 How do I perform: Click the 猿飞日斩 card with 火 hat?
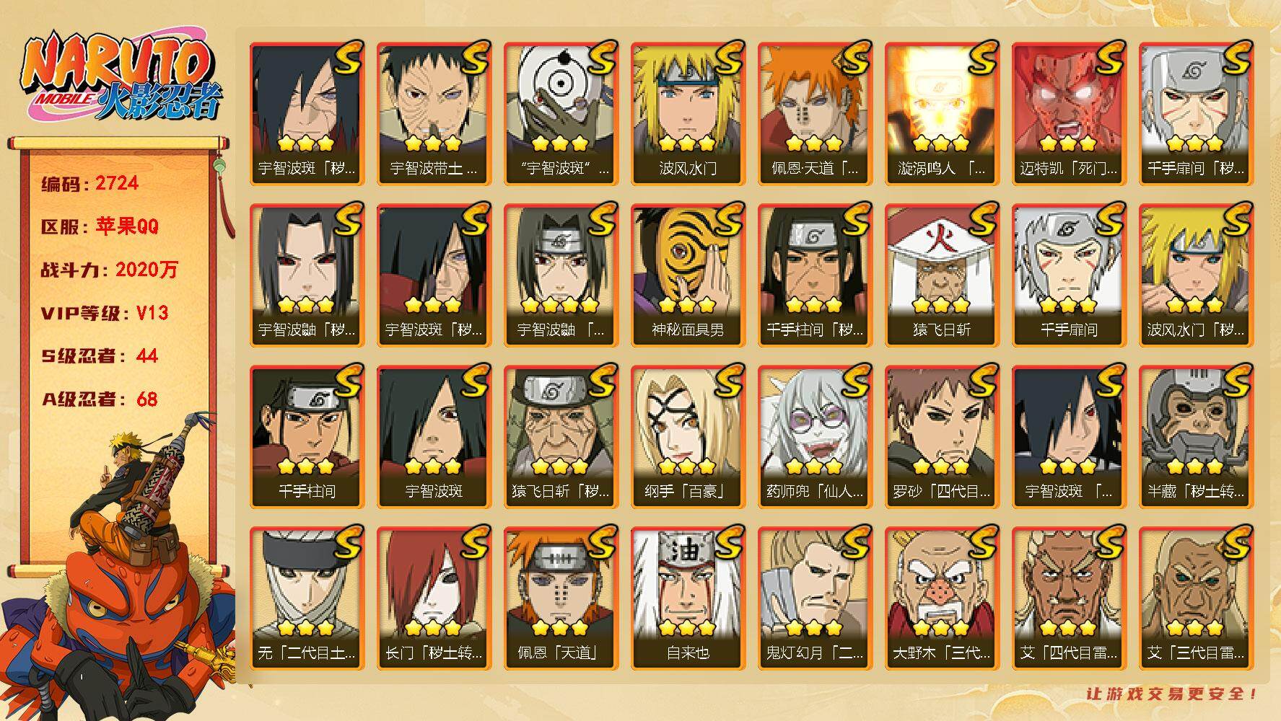(942, 275)
